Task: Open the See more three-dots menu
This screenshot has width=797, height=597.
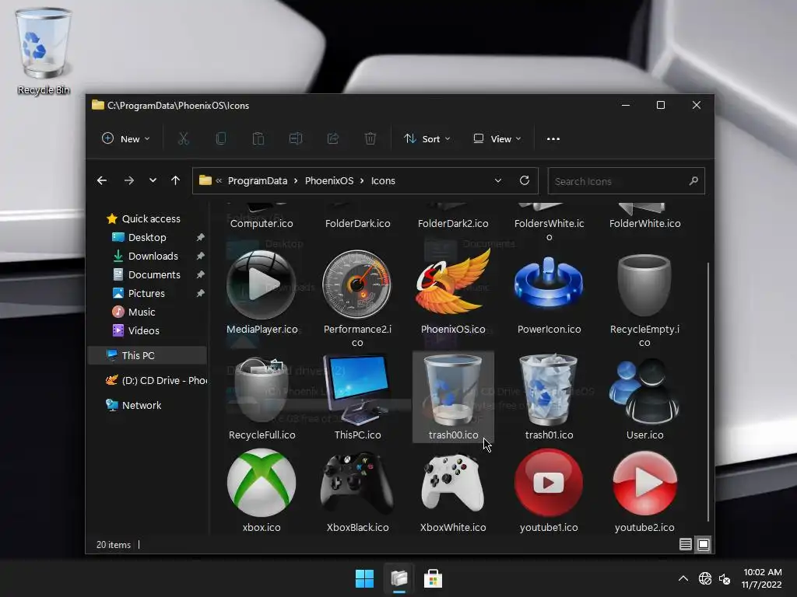Action: click(x=553, y=139)
